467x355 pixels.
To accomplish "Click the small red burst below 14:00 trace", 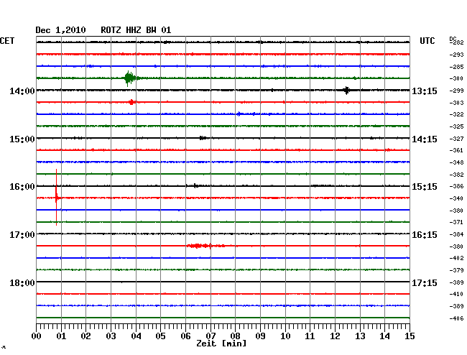I will click(x=132, y=102).
